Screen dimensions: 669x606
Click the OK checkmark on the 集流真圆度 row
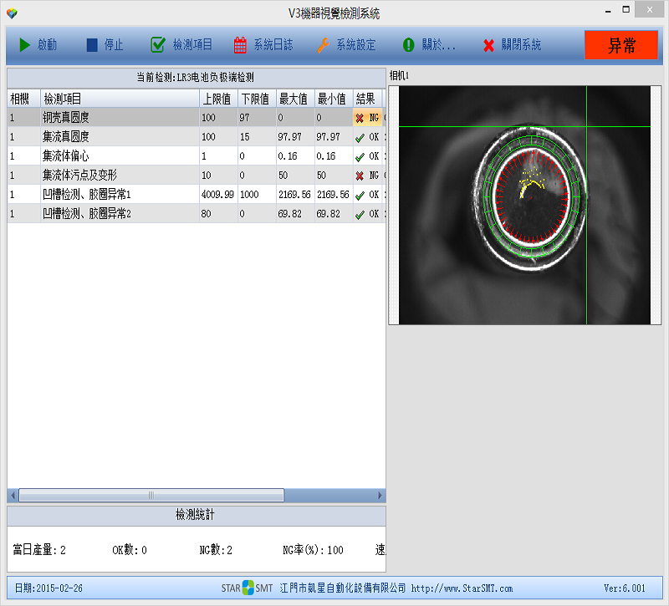click(x=360, y=137)
